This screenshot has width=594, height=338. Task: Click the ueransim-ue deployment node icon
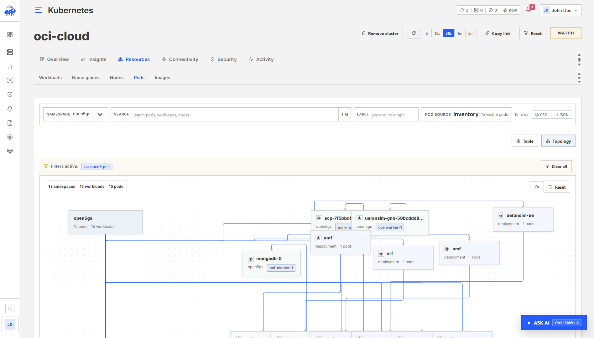(x=501, y=215)
